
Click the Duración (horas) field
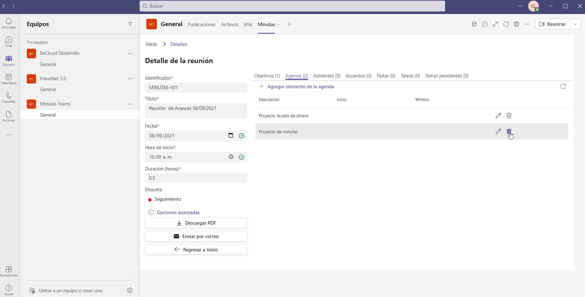[x=196, y=178]
